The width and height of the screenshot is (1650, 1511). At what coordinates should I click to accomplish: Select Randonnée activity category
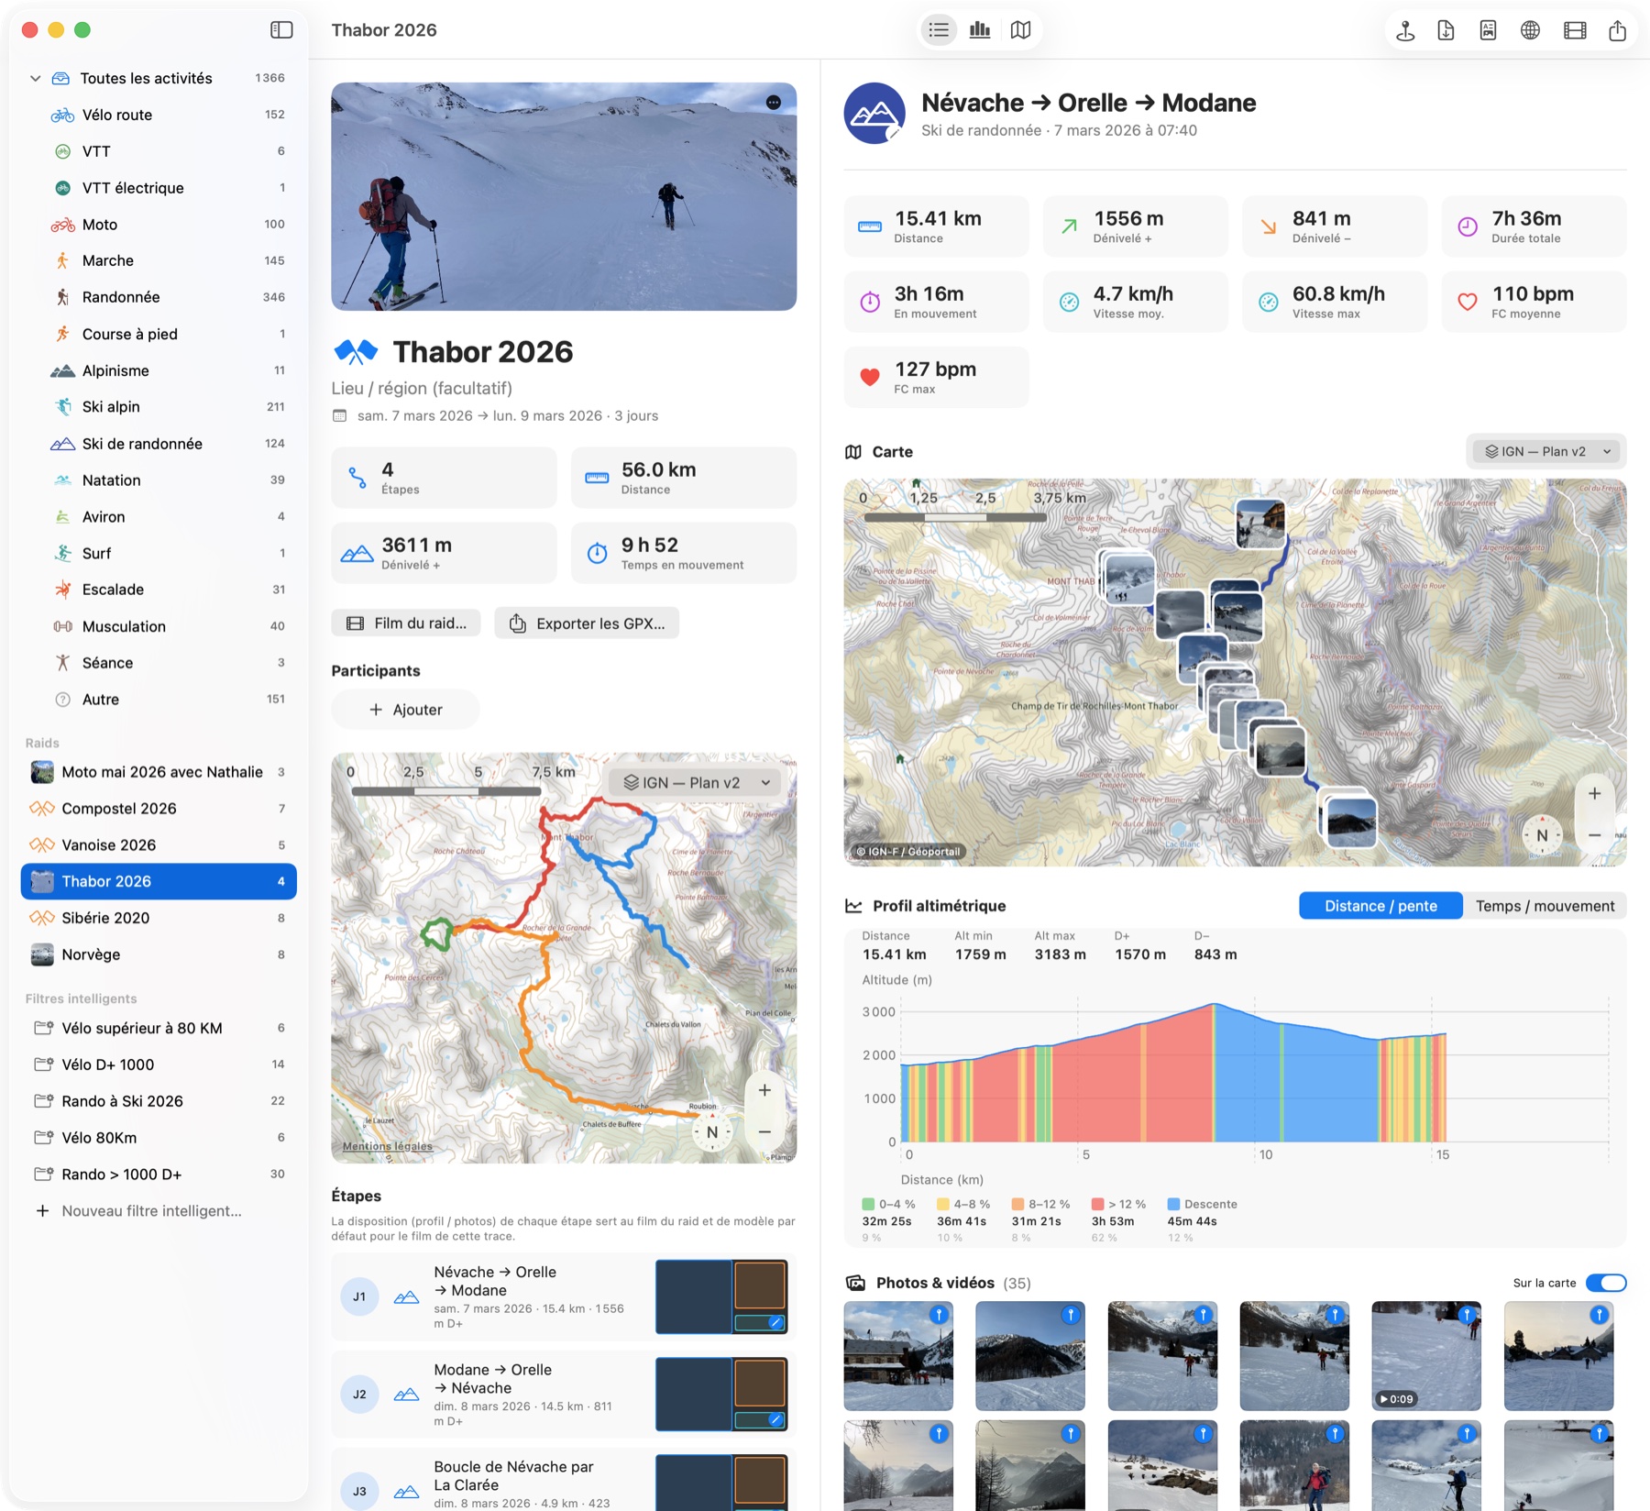point(159,297)
